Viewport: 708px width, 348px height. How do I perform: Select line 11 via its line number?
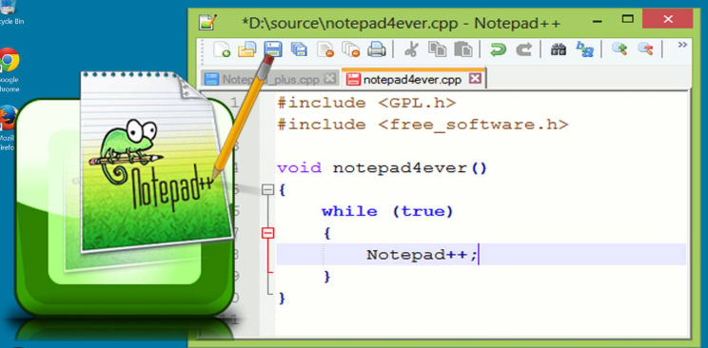(x=230, y=319)
